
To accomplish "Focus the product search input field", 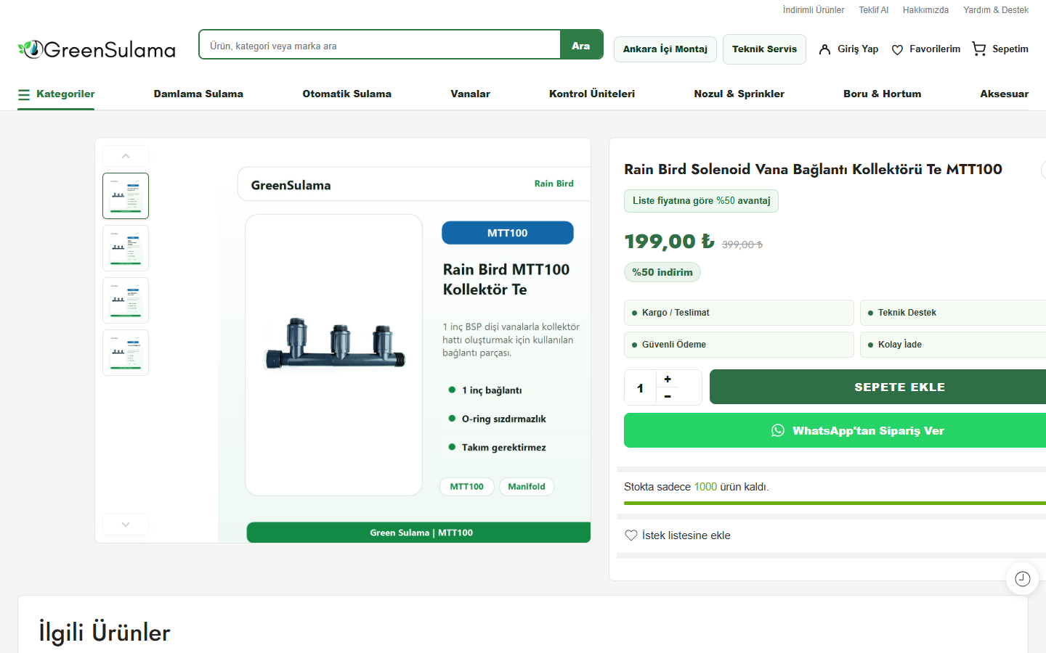I will tap(379, 45).
